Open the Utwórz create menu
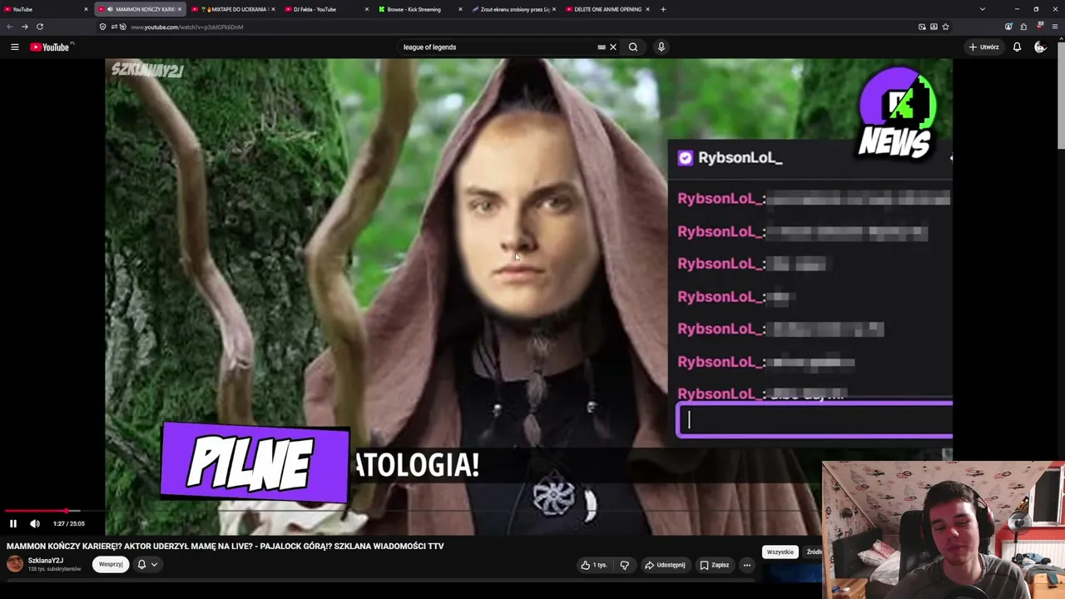Image resolution: width=1065 pixels, height=599 pixels. point(983,47)
